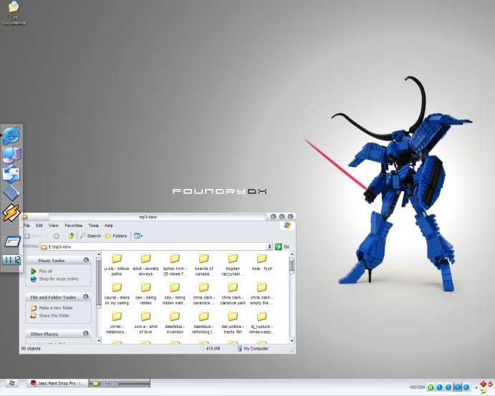
Task: Click Make a new folder link
Action: tap(54, 307)
